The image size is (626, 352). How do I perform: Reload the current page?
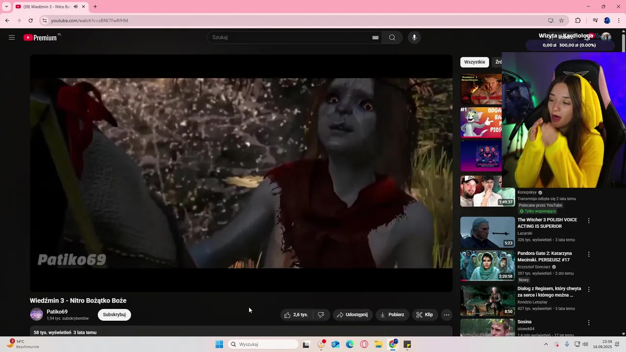tap(31, 21)
